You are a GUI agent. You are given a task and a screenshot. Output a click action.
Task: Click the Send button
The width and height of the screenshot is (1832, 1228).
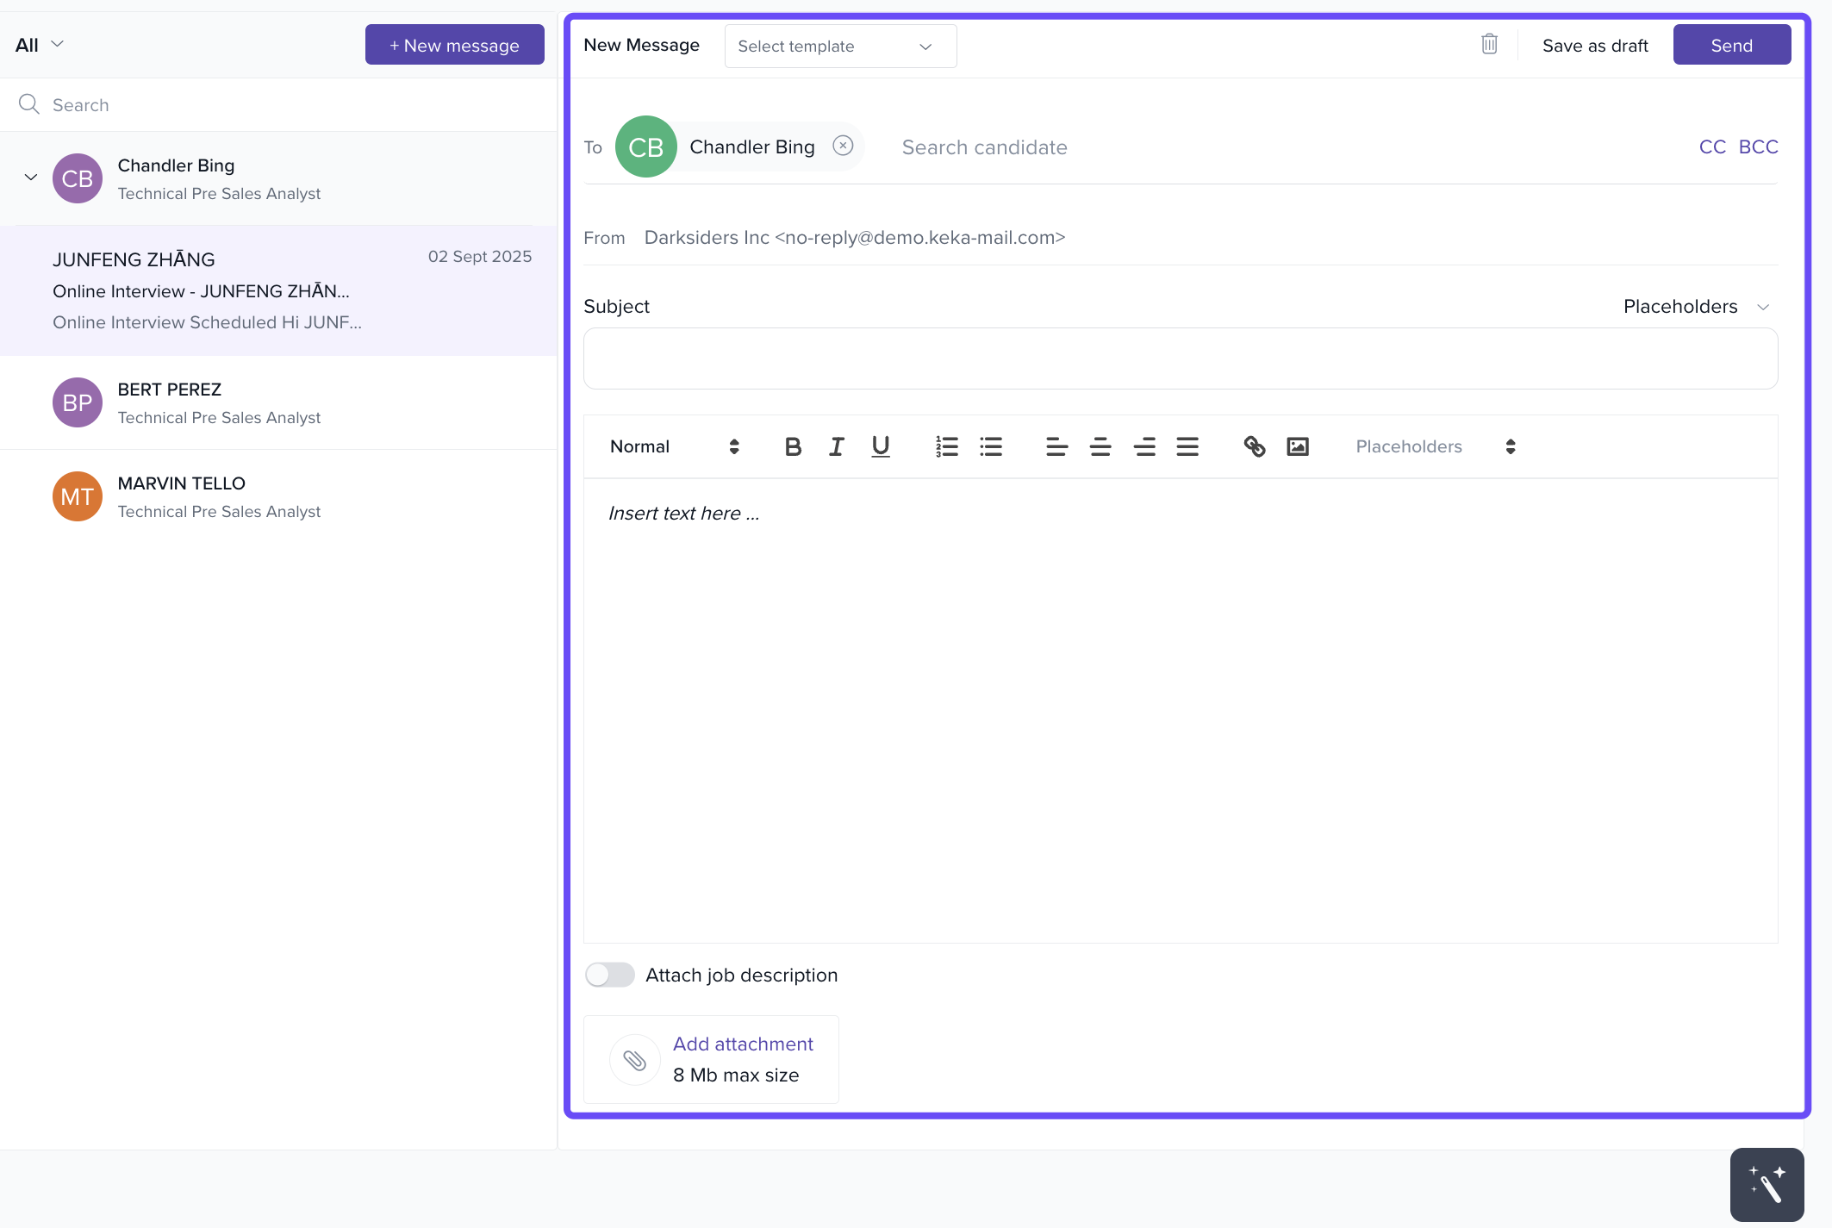pyautogui.click(x=1731, y=45)
